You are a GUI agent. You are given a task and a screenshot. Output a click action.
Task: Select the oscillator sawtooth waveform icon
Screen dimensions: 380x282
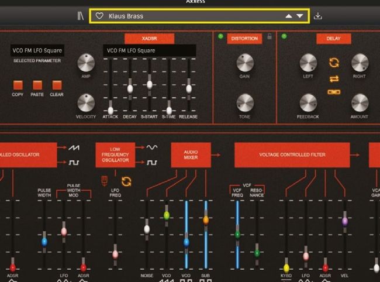click(x=74, y=147)
